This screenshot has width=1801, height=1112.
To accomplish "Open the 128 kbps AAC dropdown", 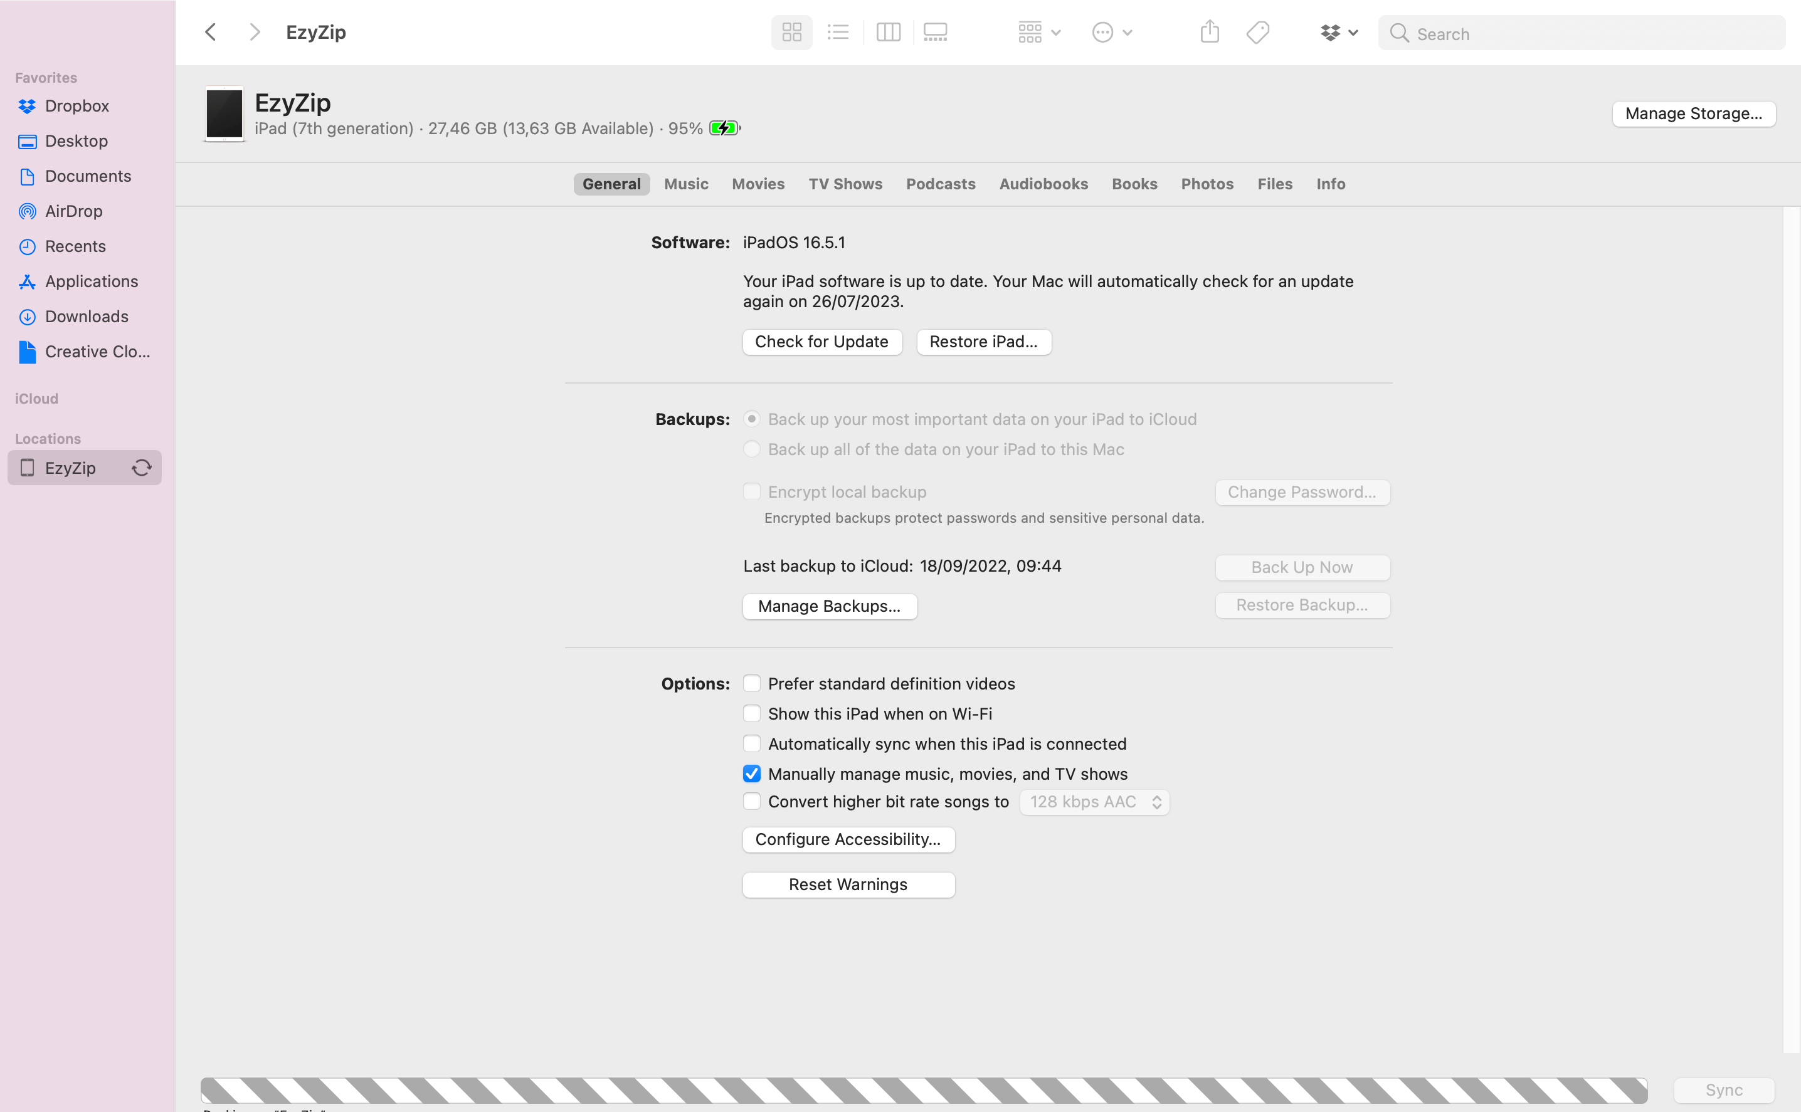I will pyautogui.click(x=1094, y=802).
